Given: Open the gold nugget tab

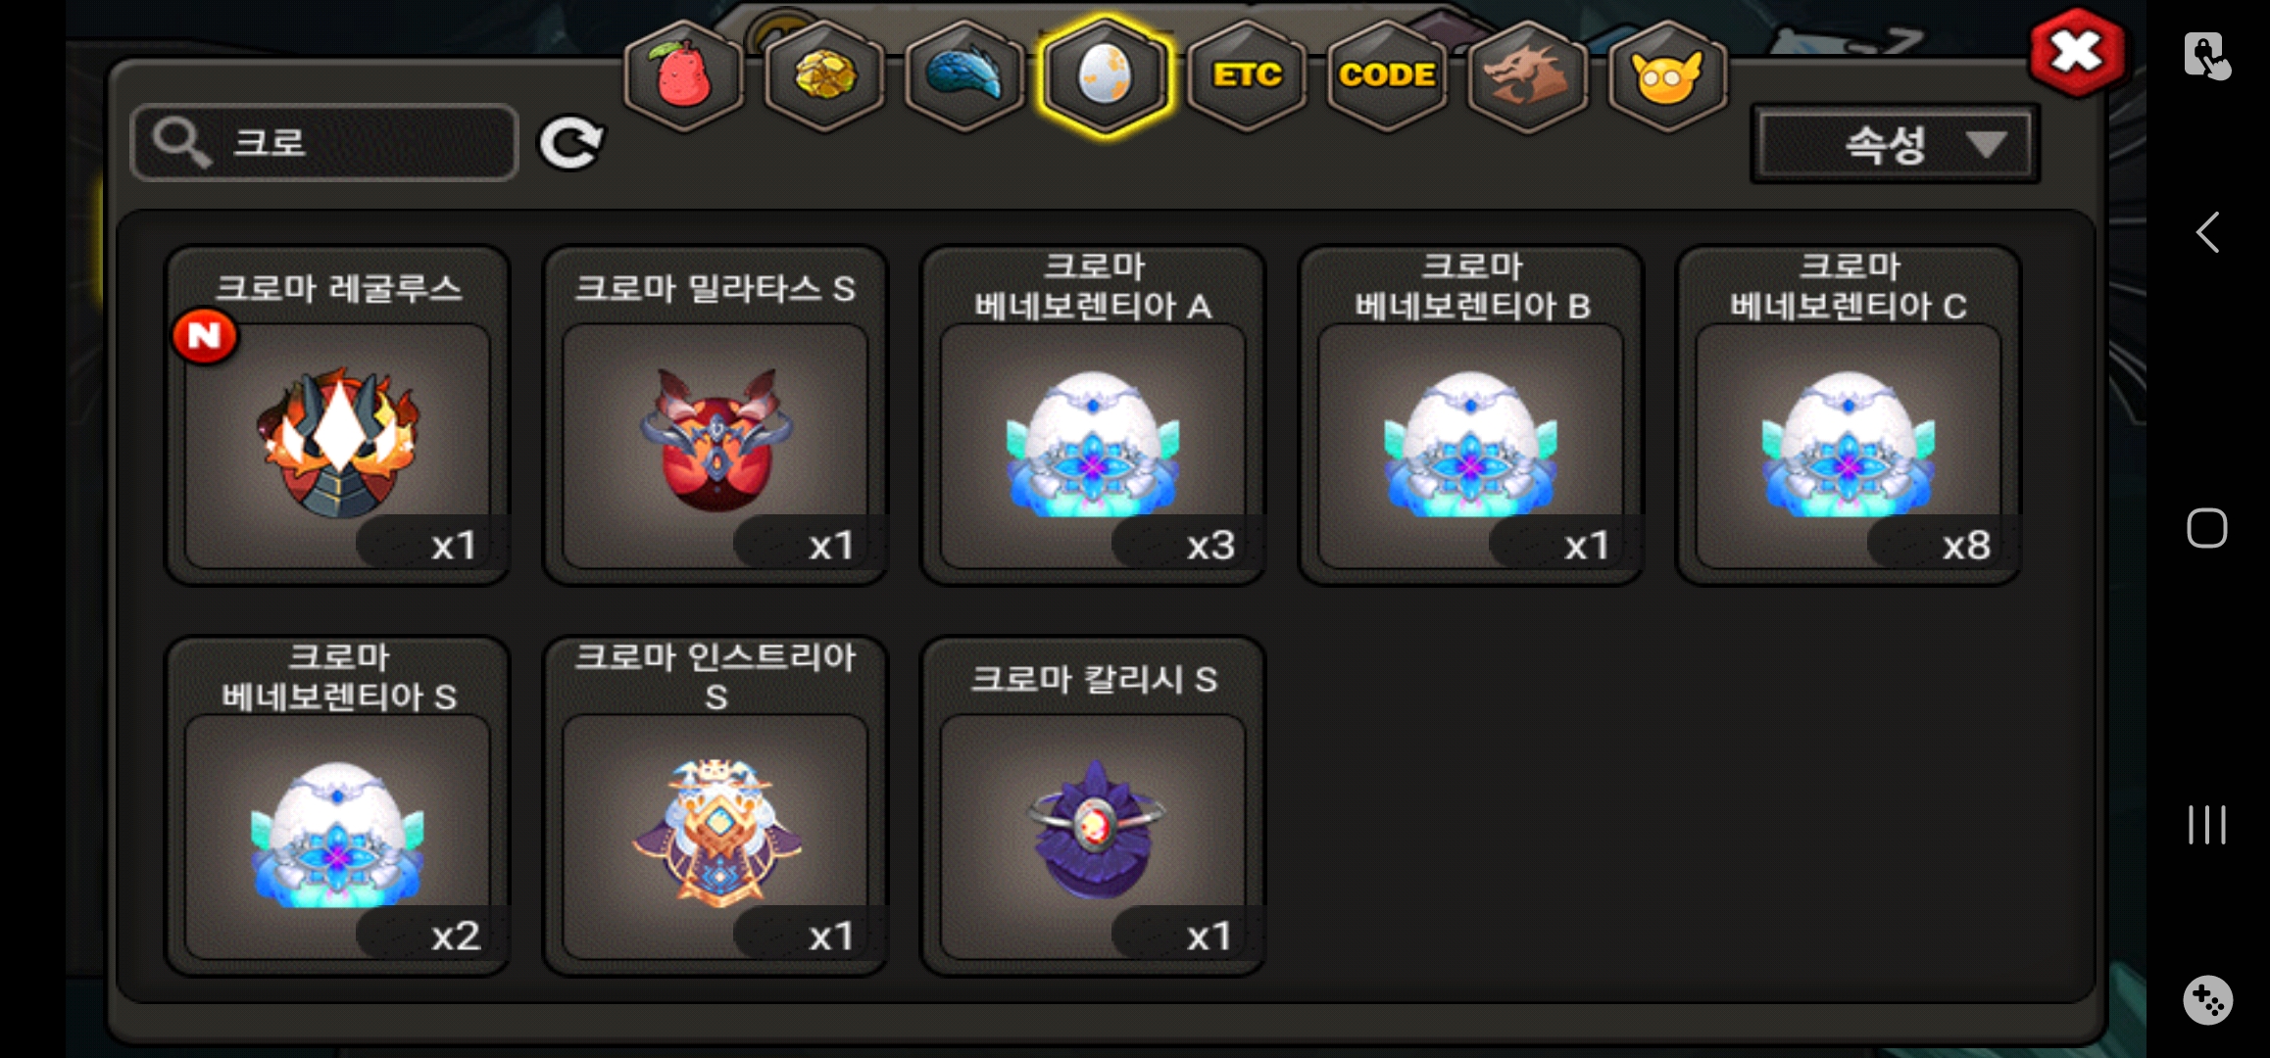Looking at the screenshot, I should point(824,75).
